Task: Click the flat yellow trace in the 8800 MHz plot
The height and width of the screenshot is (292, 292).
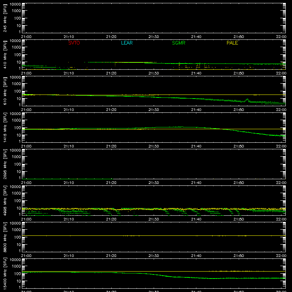Action: pos(154,235)
